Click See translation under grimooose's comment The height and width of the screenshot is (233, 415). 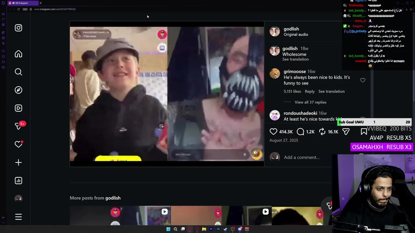[x=331, y=91]
